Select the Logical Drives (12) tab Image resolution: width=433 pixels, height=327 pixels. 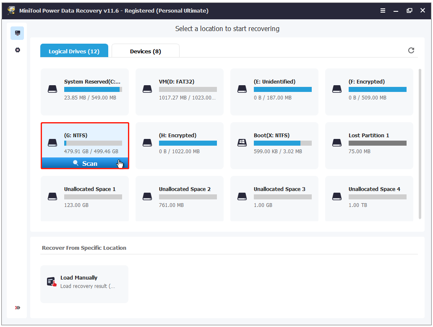tap(74, 51)
